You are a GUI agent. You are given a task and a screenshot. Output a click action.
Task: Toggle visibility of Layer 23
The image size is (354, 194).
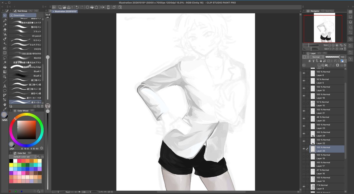pos(304,126)
